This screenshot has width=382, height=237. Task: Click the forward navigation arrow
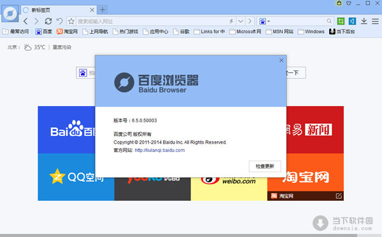pos(36,22)
